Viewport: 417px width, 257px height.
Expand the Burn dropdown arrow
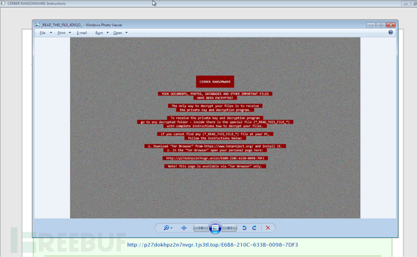[108, 33]
